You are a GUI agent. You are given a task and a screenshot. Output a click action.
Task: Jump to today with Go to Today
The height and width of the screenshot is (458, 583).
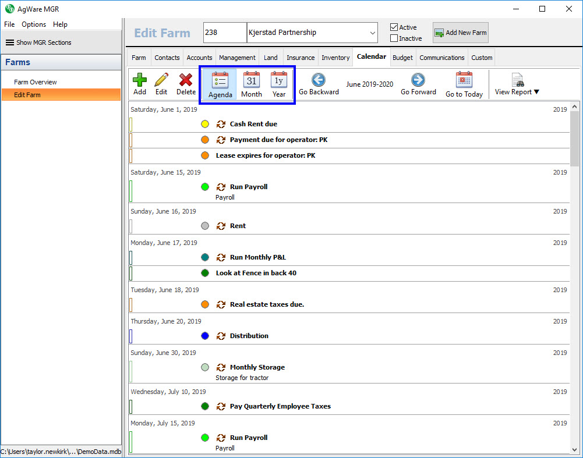point(464,80)
